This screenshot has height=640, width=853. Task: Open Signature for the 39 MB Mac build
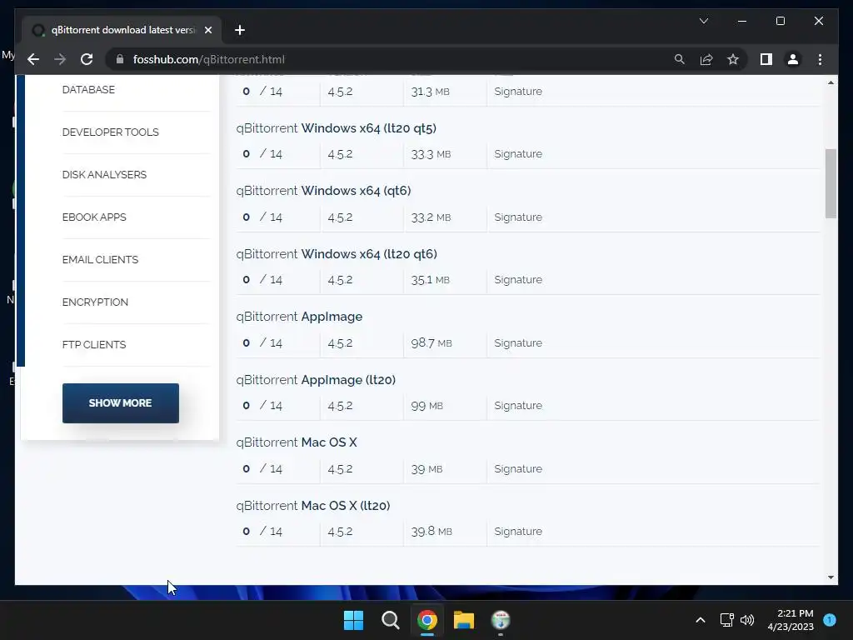(x=518, y=468)
